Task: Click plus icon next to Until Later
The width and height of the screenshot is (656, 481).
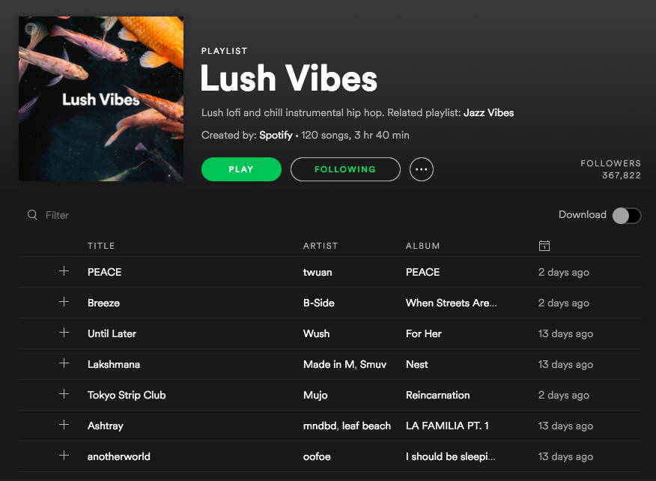Action: [x=64, y=333]
